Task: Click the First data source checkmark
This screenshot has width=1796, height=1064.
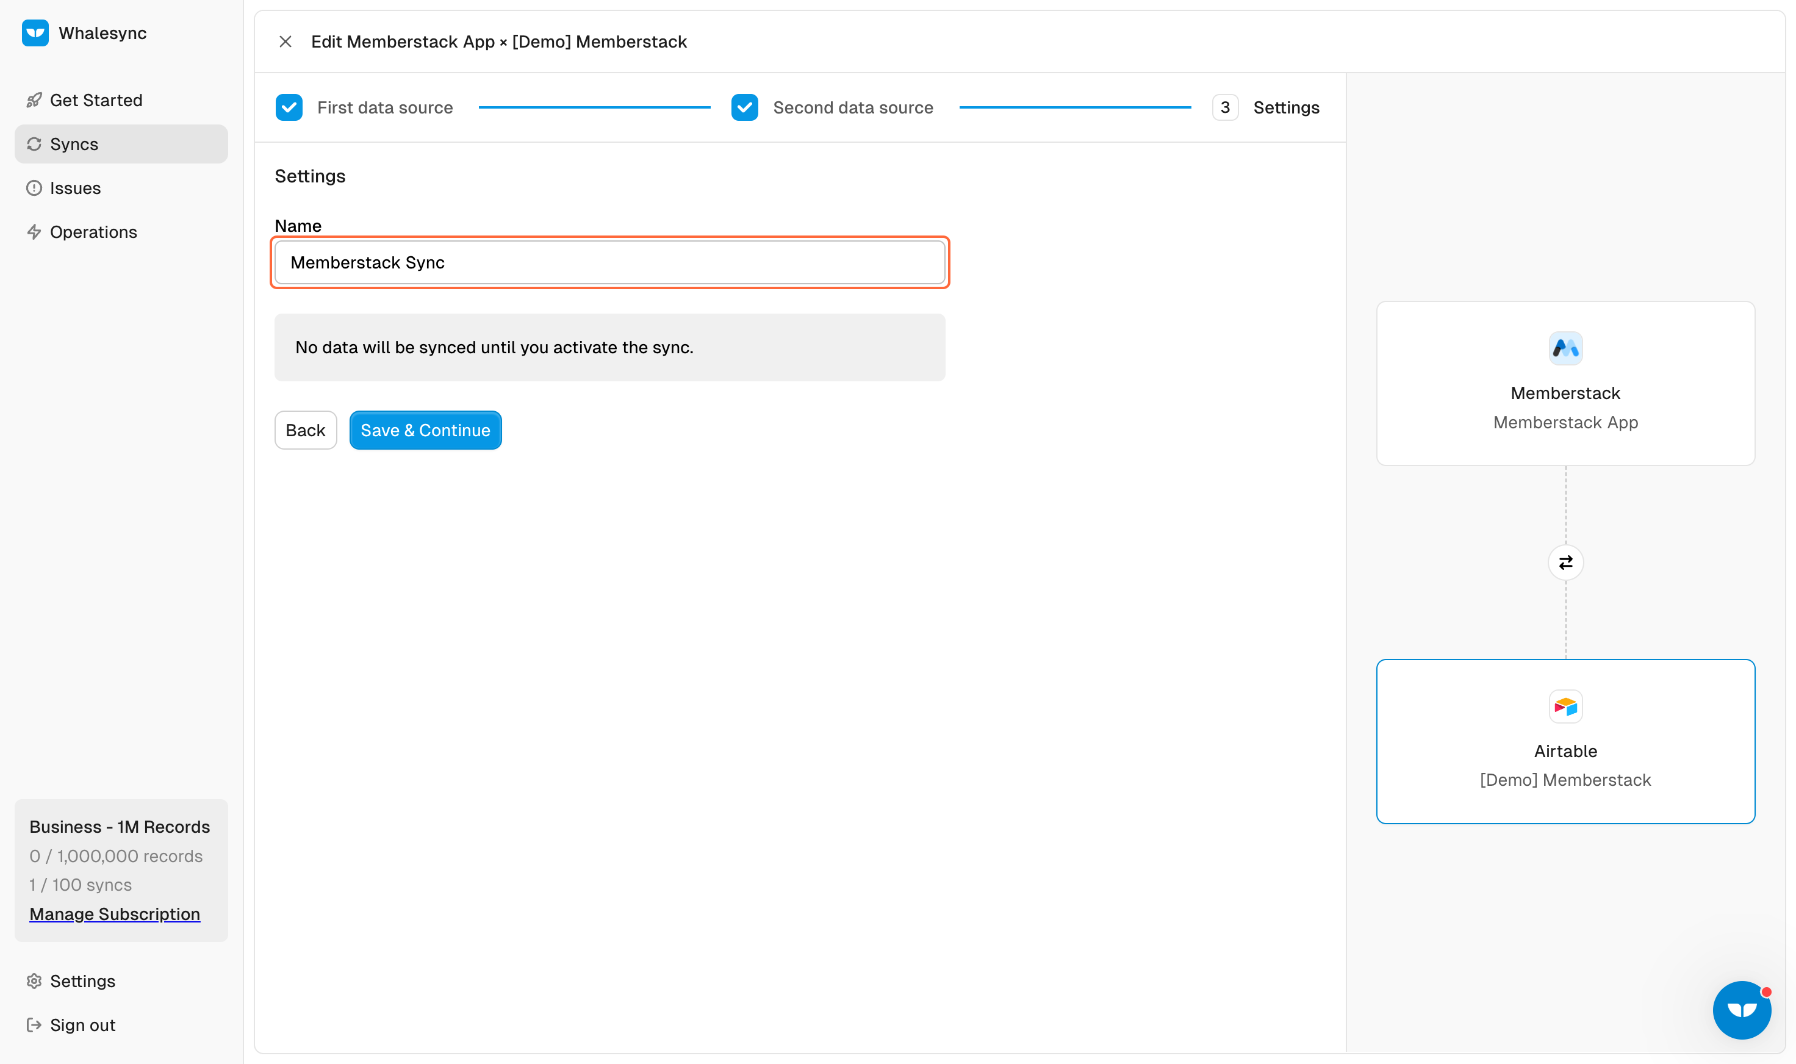Action: [289, 107]
